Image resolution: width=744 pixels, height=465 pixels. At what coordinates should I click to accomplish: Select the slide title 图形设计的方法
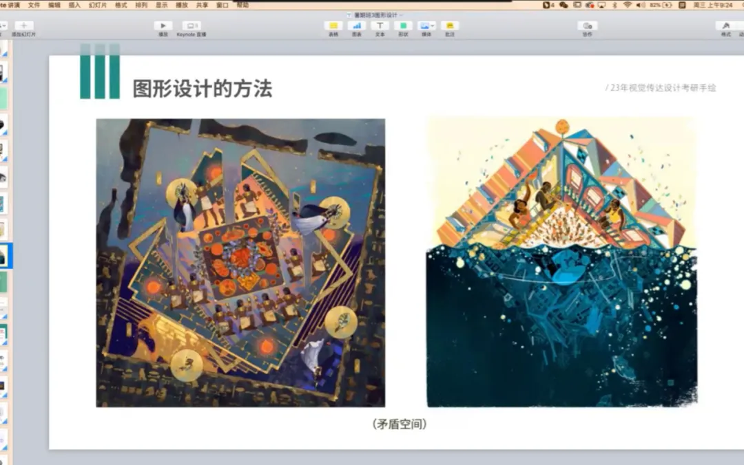(x=203, y=89)
